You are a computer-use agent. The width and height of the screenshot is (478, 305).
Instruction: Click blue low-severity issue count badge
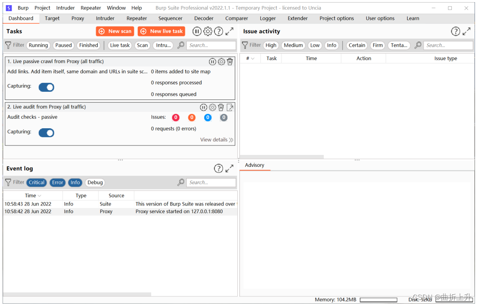(208, 117)
